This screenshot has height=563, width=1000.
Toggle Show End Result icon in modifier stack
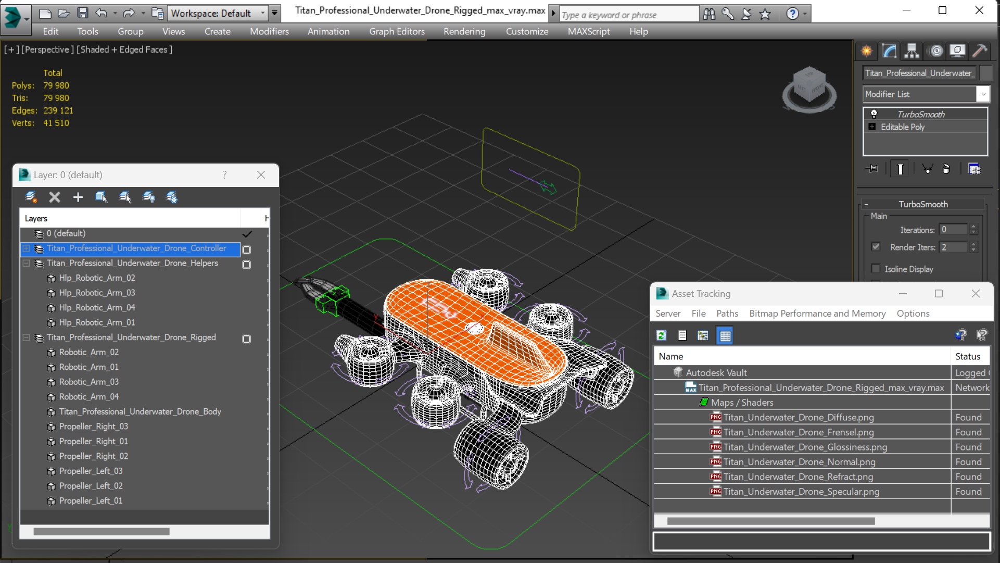point(900,169)
